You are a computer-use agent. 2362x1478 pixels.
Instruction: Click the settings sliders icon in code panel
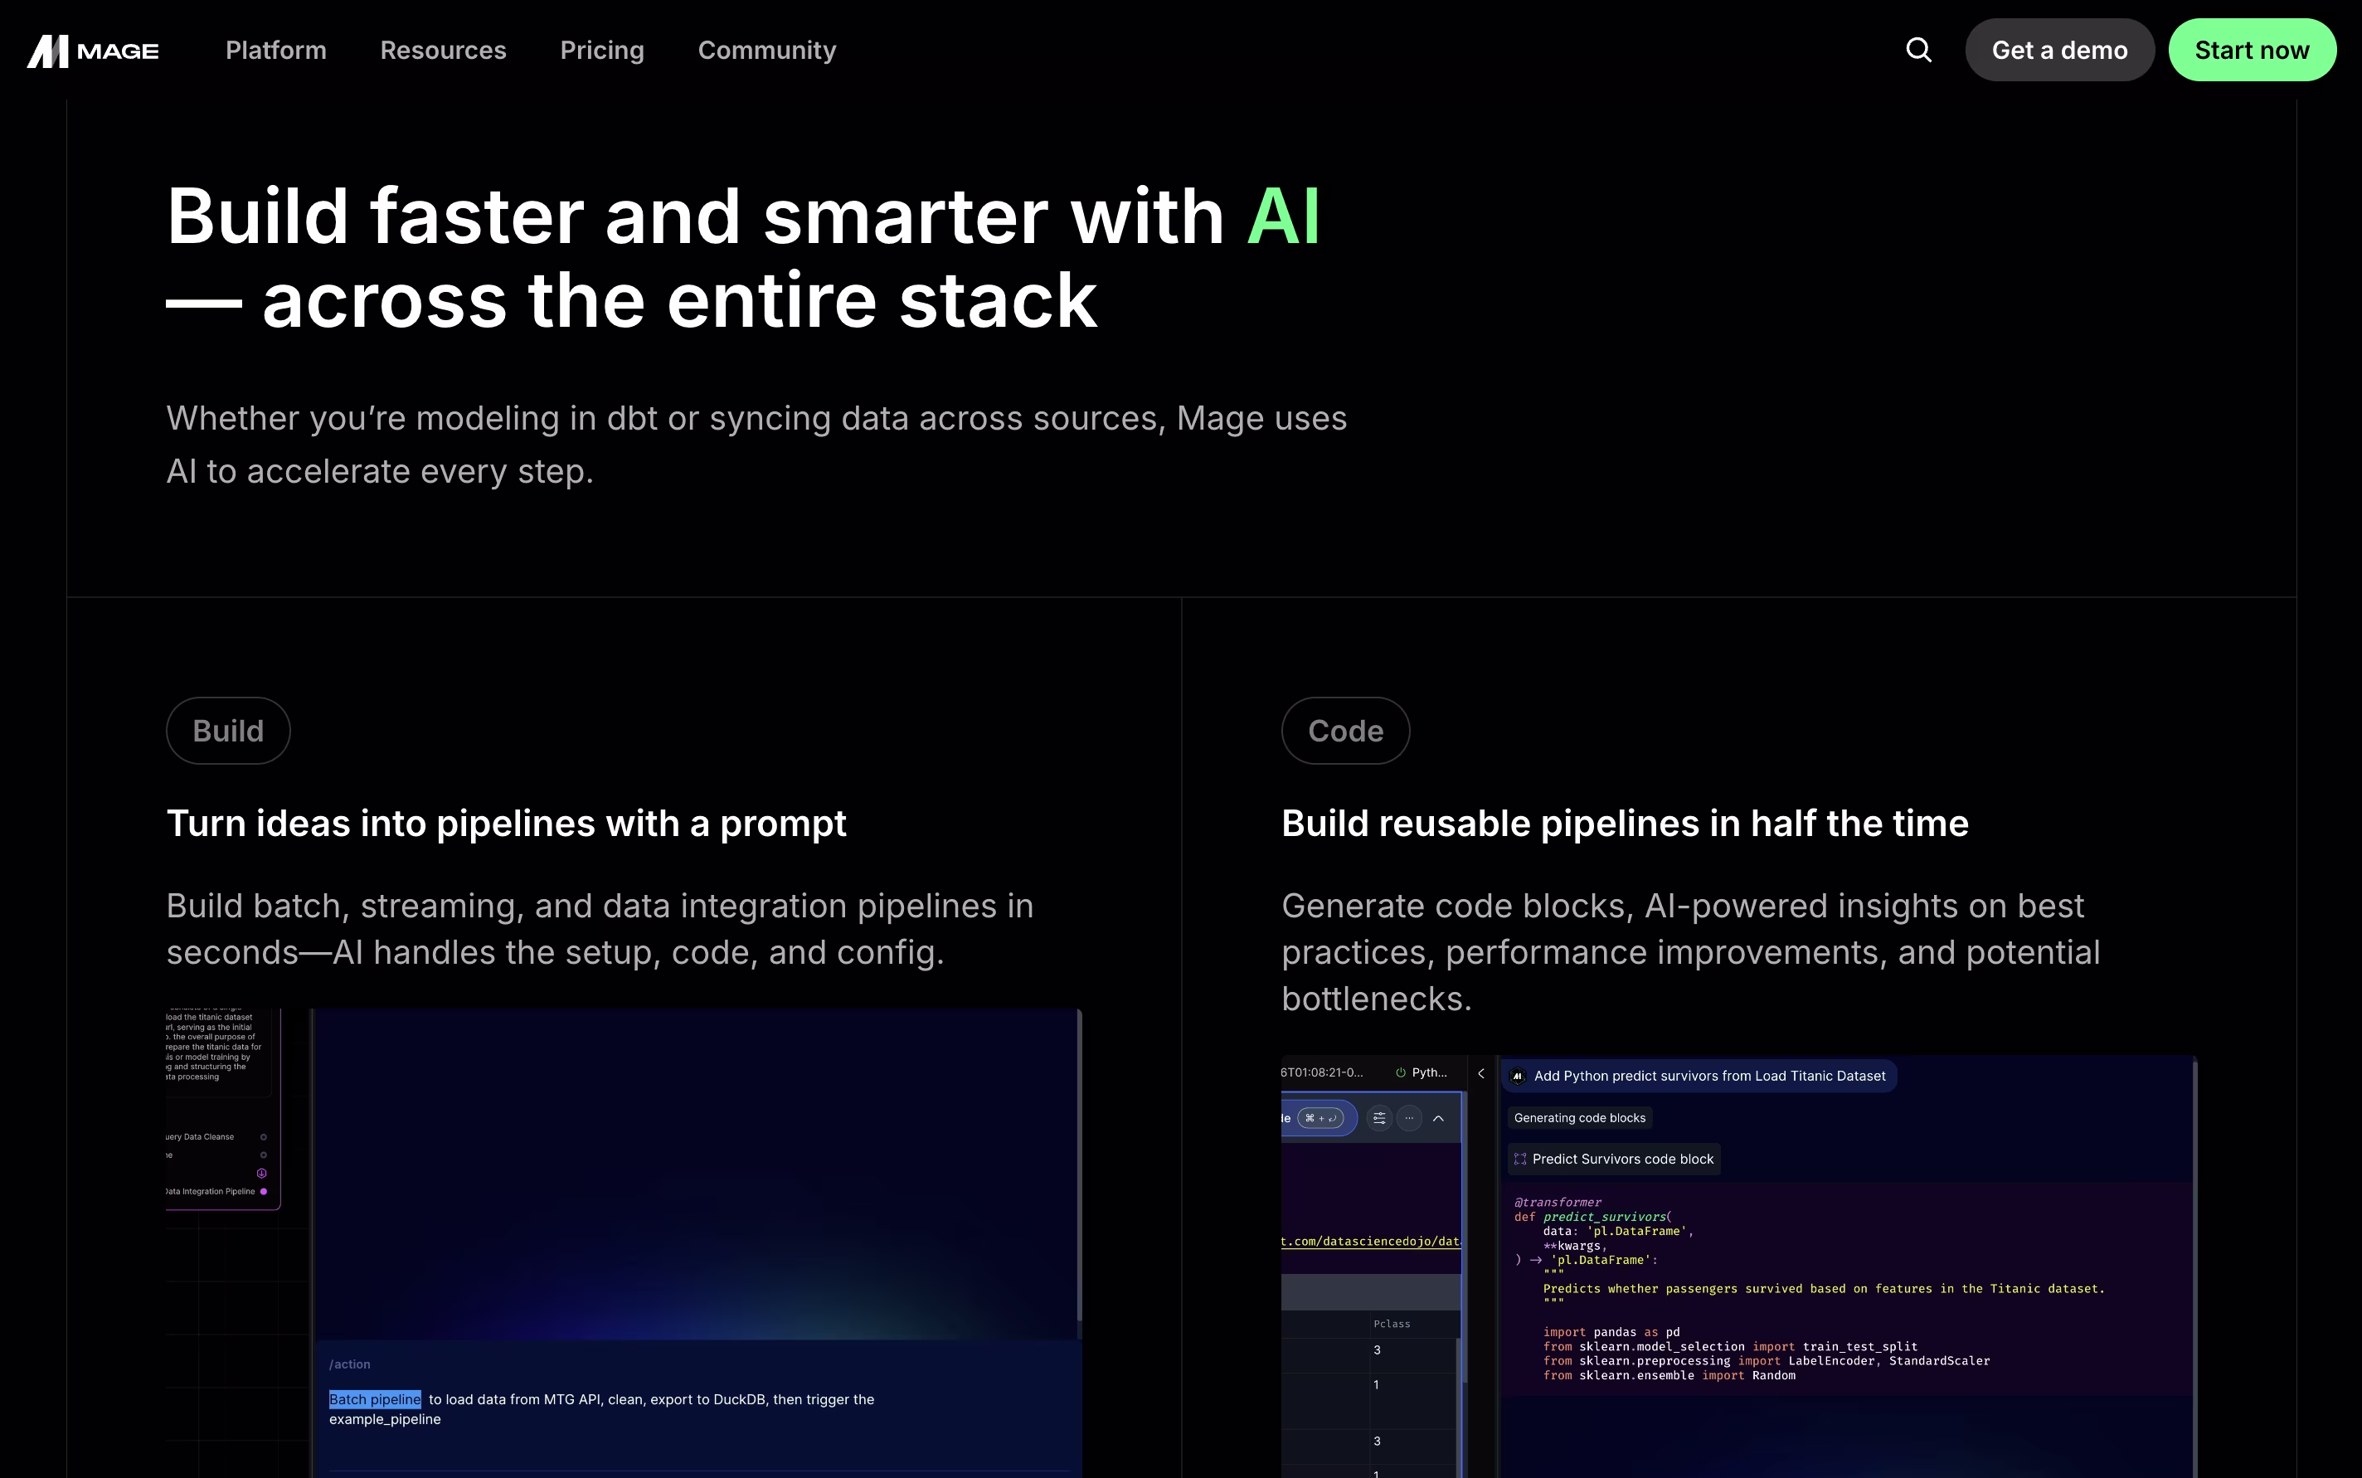click(1379, 1117)
